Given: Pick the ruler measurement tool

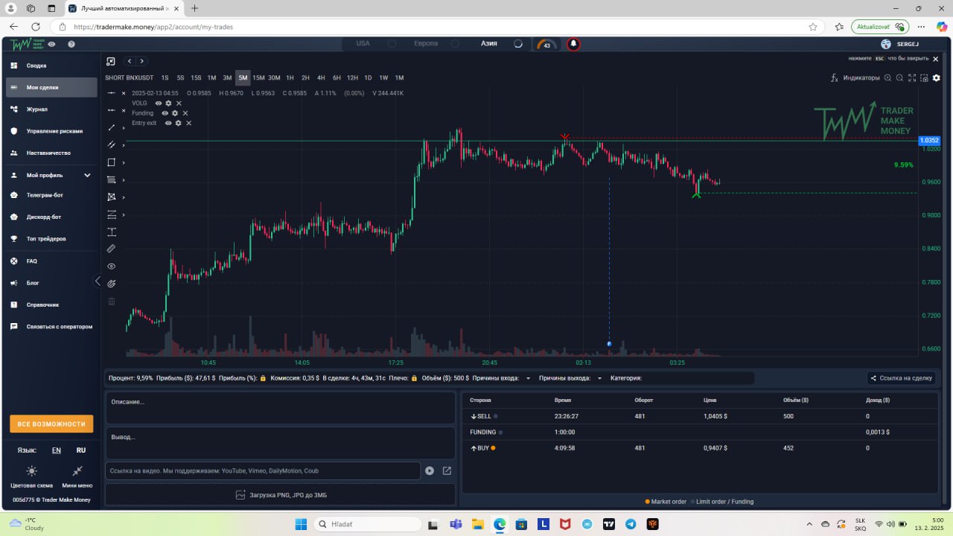Looking at the screenshot, I should (x=112, y=249).
